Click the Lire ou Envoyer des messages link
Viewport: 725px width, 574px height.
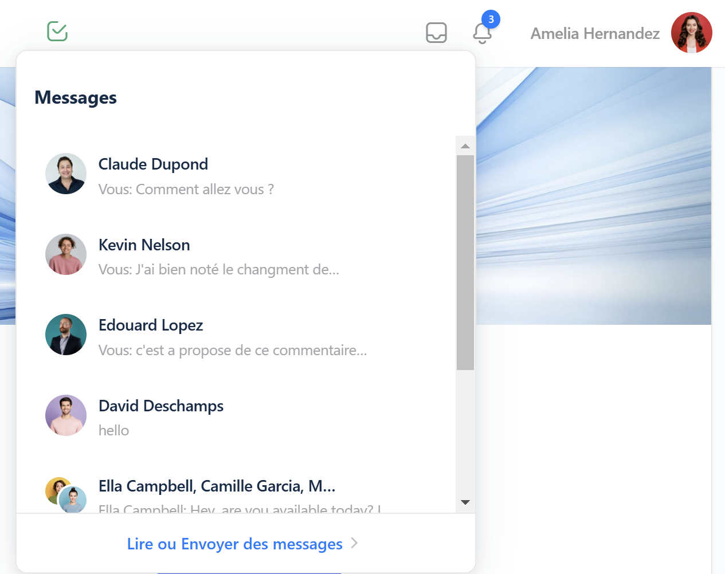point(234,544)
